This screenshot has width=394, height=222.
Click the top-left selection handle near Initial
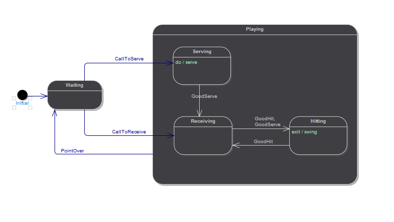14,98
